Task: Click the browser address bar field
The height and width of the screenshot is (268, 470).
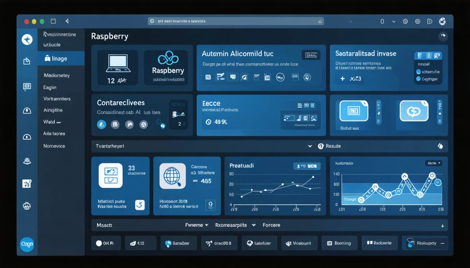Action: 236,21
